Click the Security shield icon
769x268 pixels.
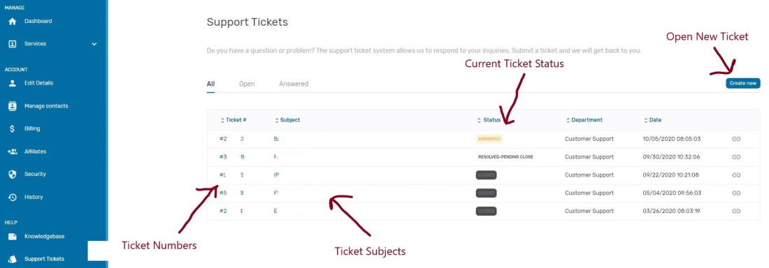pyautogui.click(x=13, y=174)
